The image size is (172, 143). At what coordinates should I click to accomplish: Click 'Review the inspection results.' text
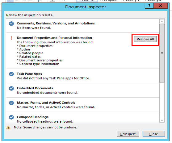[30, 15]
